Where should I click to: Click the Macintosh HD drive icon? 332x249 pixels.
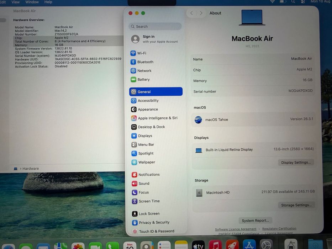pos(199,193)
